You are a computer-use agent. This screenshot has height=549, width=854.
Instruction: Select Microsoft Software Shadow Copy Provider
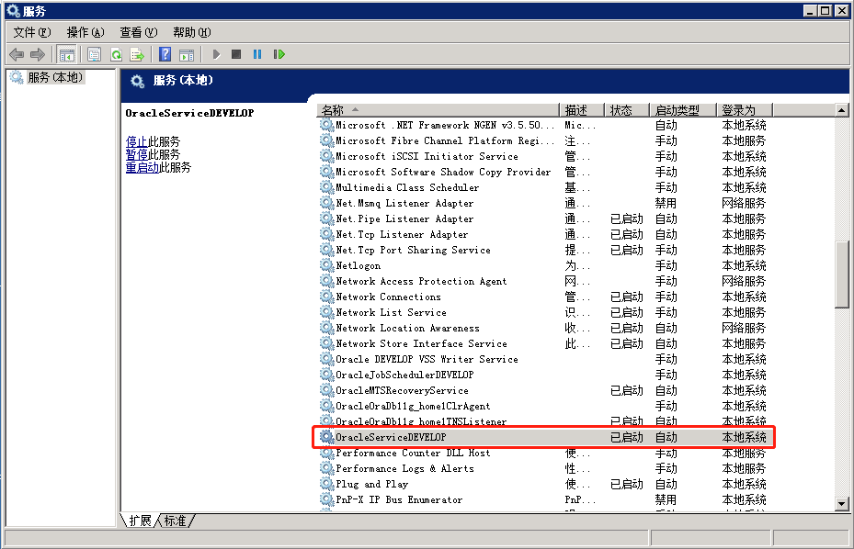click(443, 172)
